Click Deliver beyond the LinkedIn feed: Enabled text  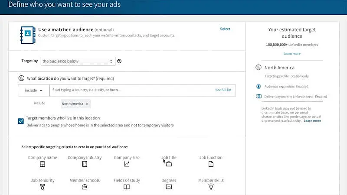(x=296, y=97)
